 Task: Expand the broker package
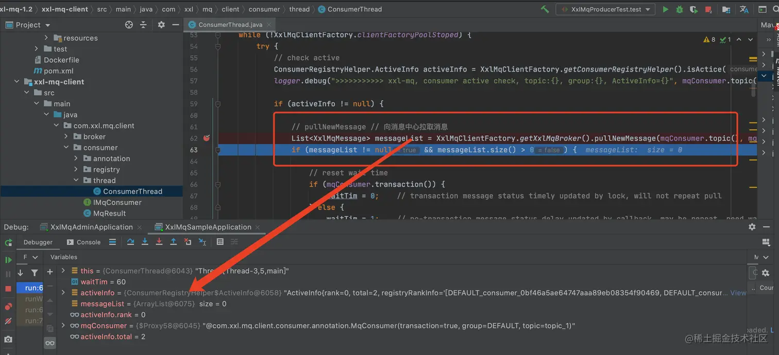tap(66, 136)
